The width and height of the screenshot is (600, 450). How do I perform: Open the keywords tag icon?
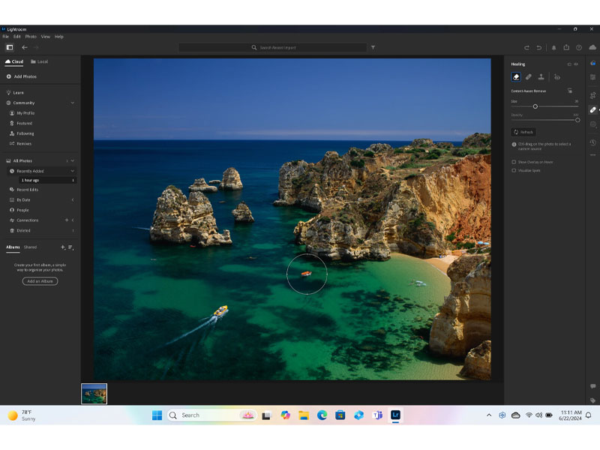pyautogui.click(x=592, y=400)
